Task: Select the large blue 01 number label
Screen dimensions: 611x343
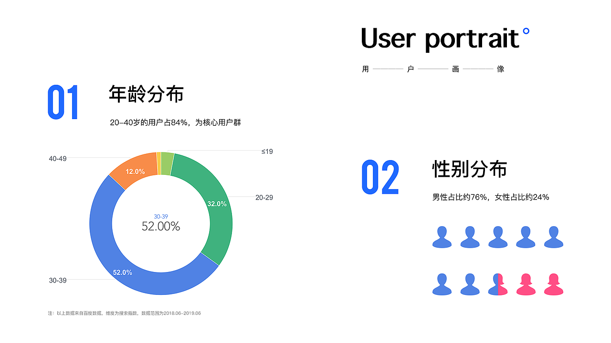Action: click(62, 102)
